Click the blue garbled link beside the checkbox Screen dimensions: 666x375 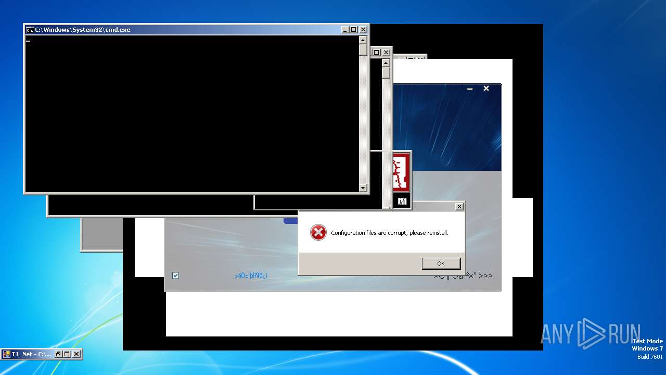coord(251,276)
